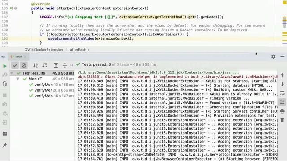Select test taking 20 s 656 ms
This screenshot has width=287, height=161.
[x=42, y=90]
